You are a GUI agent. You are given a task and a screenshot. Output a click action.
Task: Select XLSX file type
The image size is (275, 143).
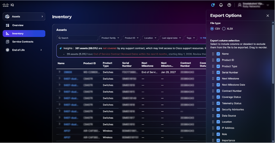224,29
